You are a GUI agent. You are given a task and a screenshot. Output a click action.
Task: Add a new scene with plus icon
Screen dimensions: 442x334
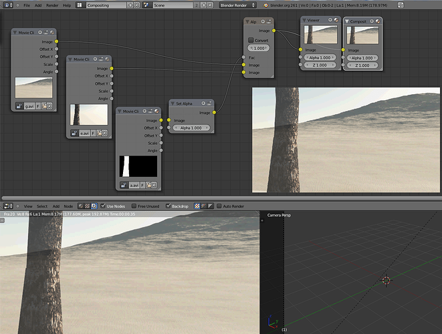coord(204,5)
